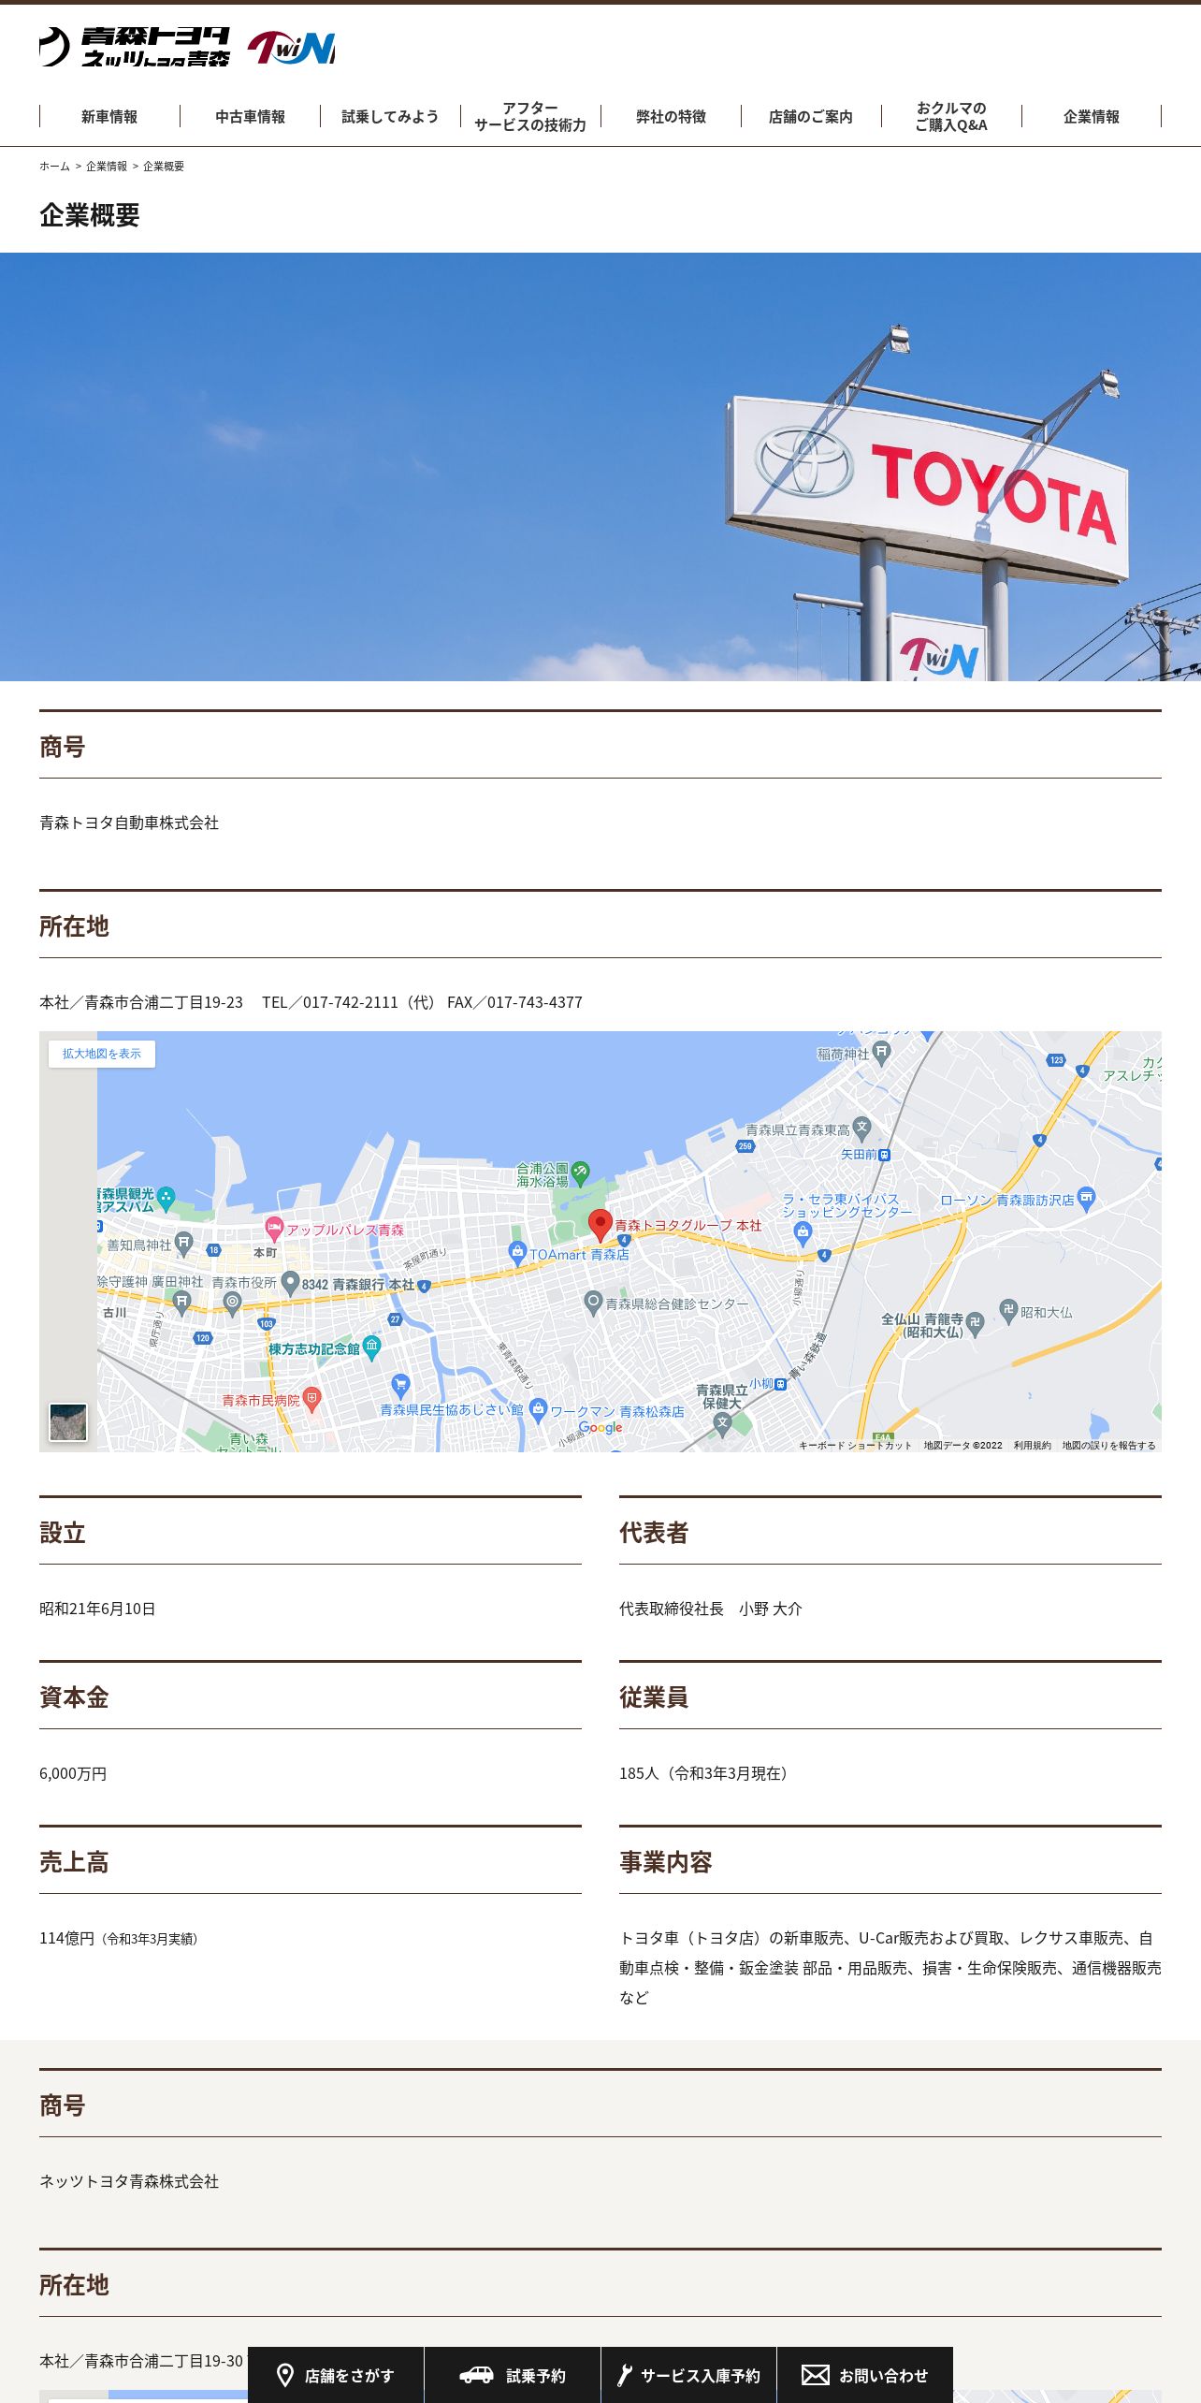This screenshot has width=1201, height=2403.
Task: Click the 青森トヨタ自動車株式会社 company name text
Action: (x=129, y=823)
